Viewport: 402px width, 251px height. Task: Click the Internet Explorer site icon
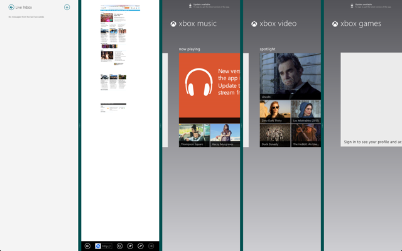click(x=98, y=246)
